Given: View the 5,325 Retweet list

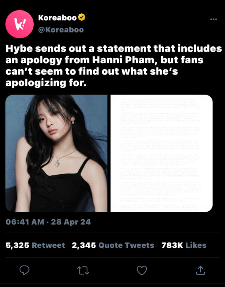Looking at the screenshot, I should pos(35,245).
